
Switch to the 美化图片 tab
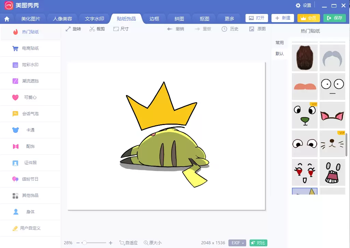coord(31,19)
